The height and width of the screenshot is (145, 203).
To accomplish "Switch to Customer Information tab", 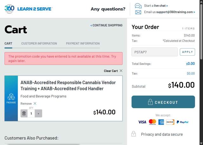I will click(x=39, y=44).
